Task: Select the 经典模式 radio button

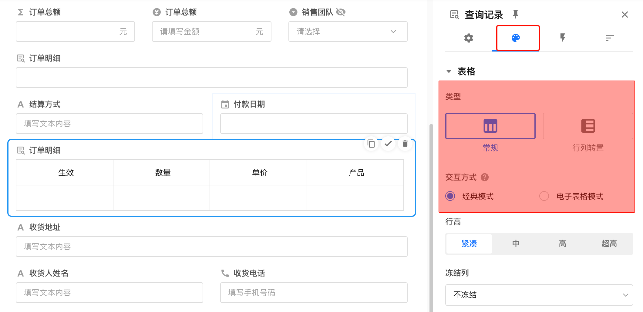Action: pos(450,196)
